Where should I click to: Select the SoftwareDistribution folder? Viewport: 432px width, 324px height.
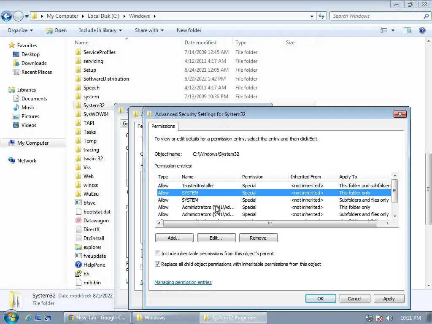(x=103, y=79)
